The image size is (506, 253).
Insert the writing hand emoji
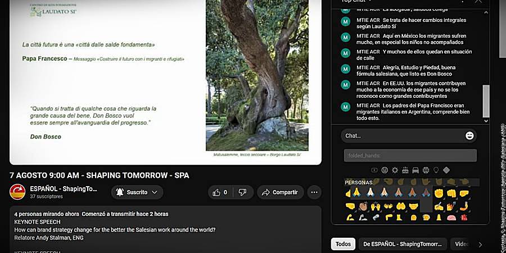439,206
